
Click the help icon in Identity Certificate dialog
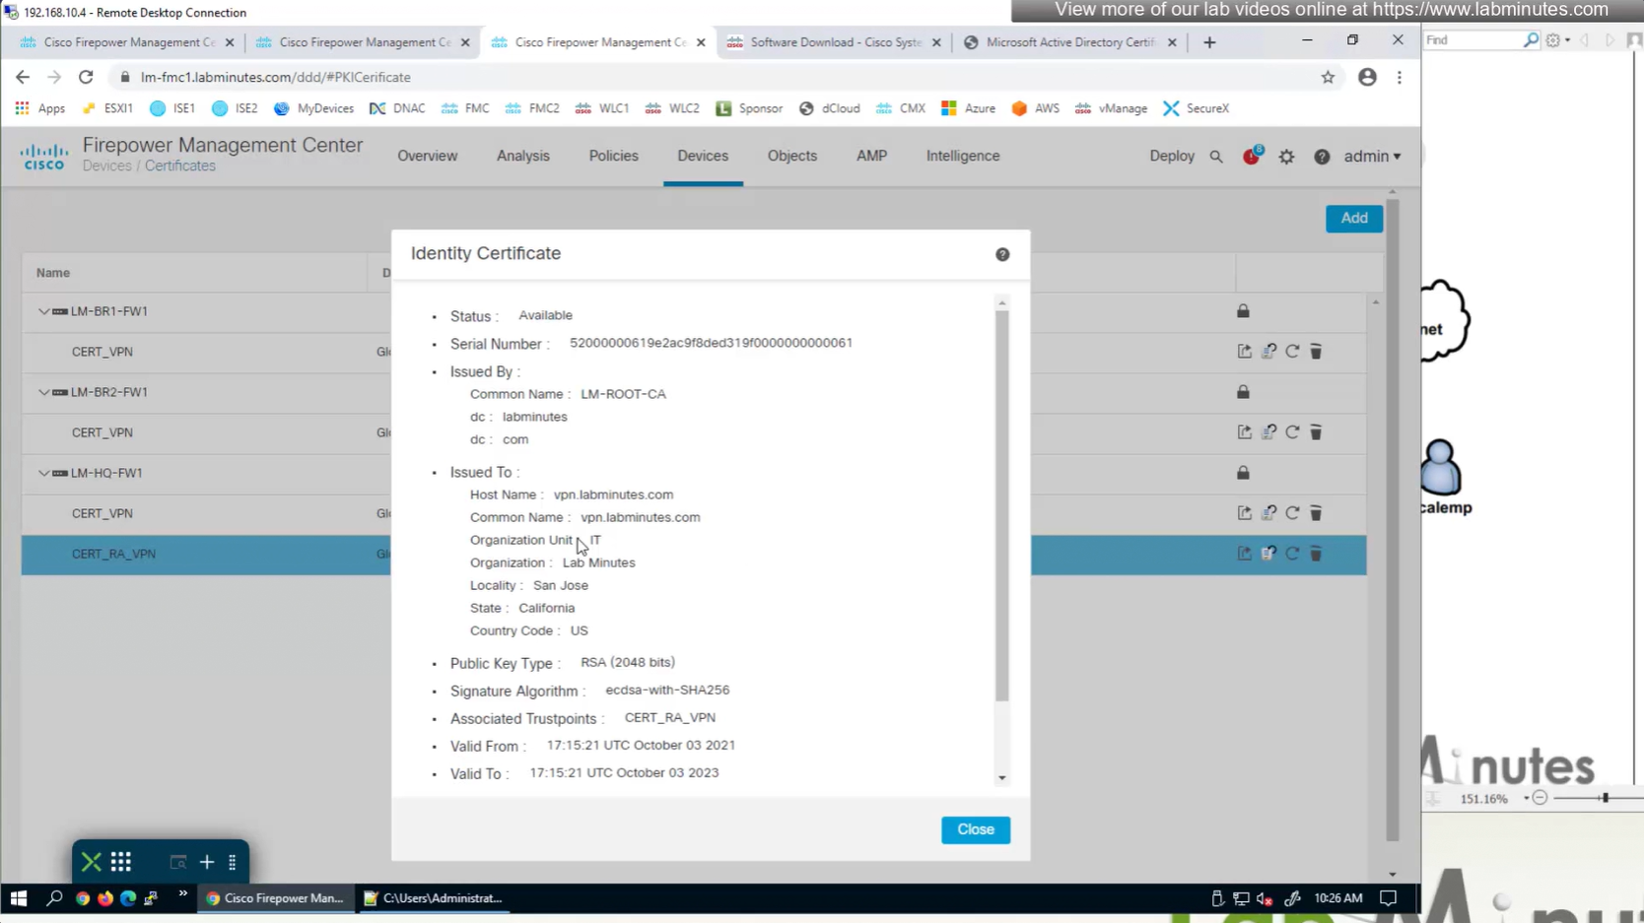1002,255
